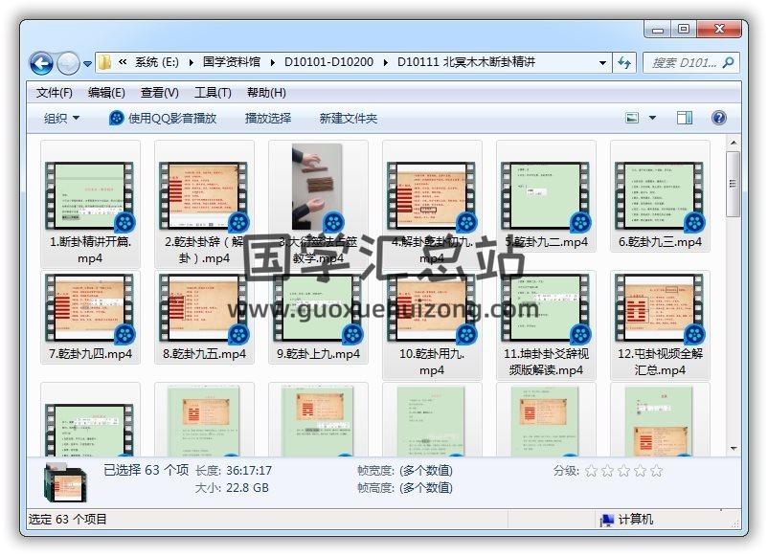Select video 5.乾卦九二.mp4
The width and height of the screenshot is (768, 556).
point(546,196)
